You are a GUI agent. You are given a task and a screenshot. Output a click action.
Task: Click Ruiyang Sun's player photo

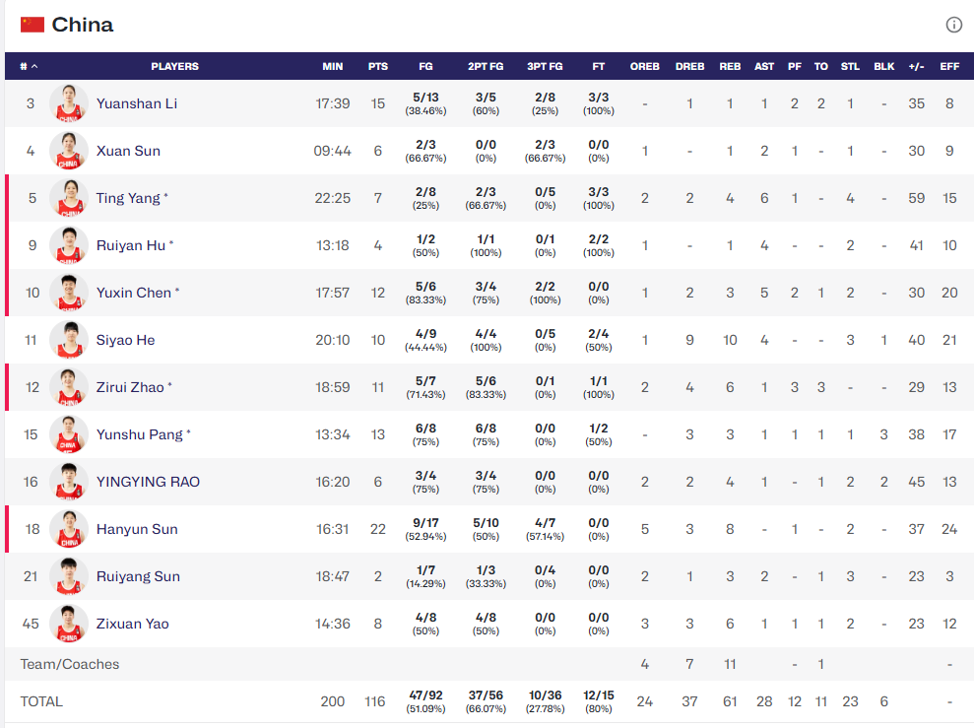tap(68, 576)
